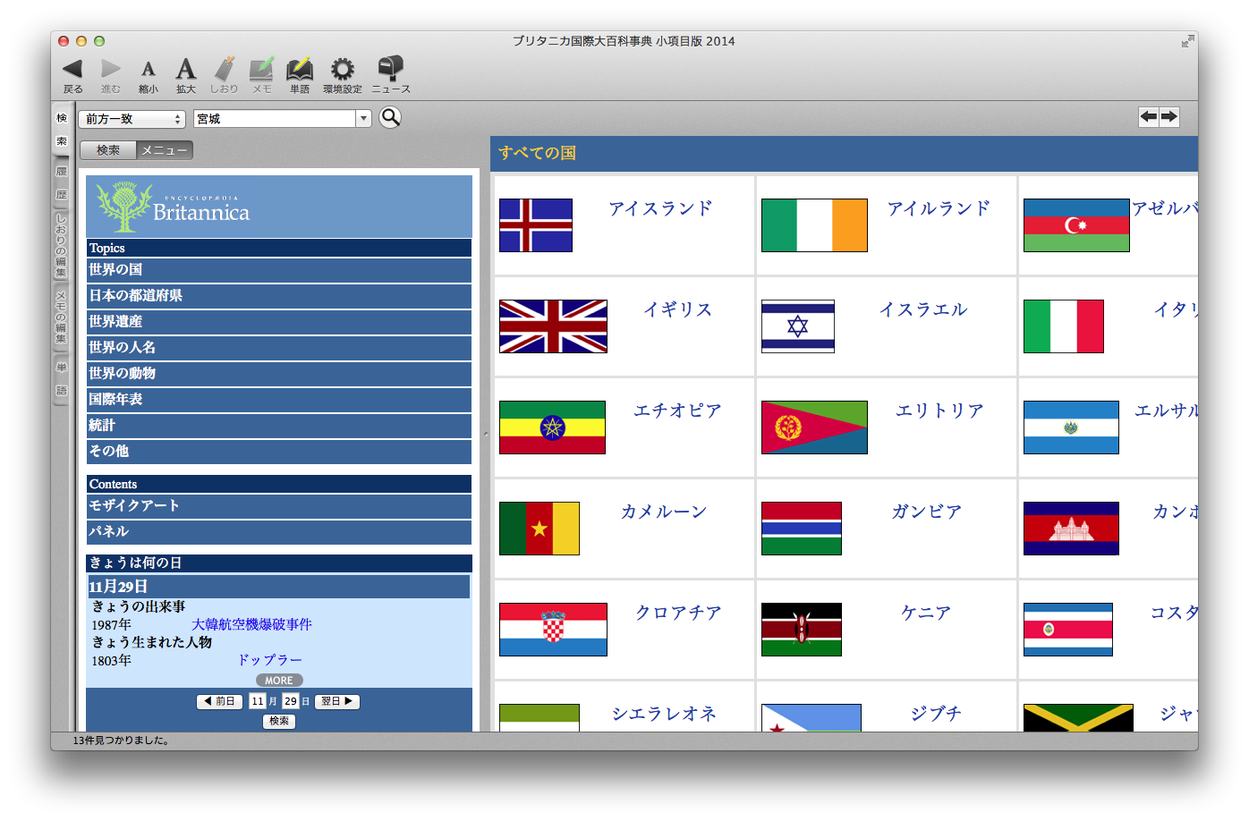Click the 縮小 shrink text icon
Screen dimensions: 1249x821
[x=149, y=69]
